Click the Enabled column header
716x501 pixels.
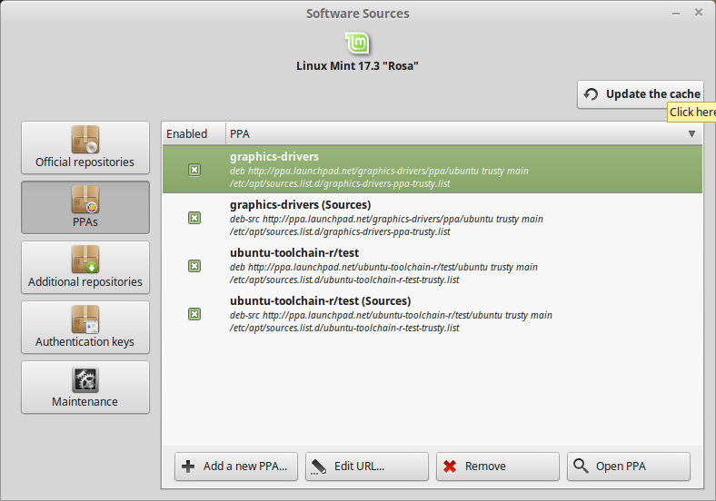[194, 133]
